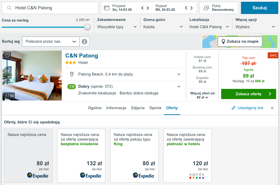Click the guests room type icon
Screen dimensions: 280x185
click(206, 8)
